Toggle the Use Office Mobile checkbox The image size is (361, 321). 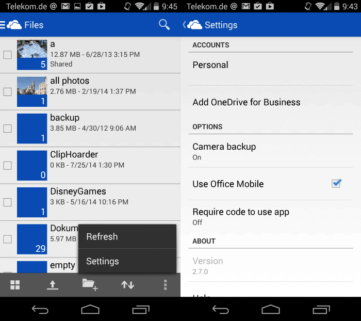[336, 184]
